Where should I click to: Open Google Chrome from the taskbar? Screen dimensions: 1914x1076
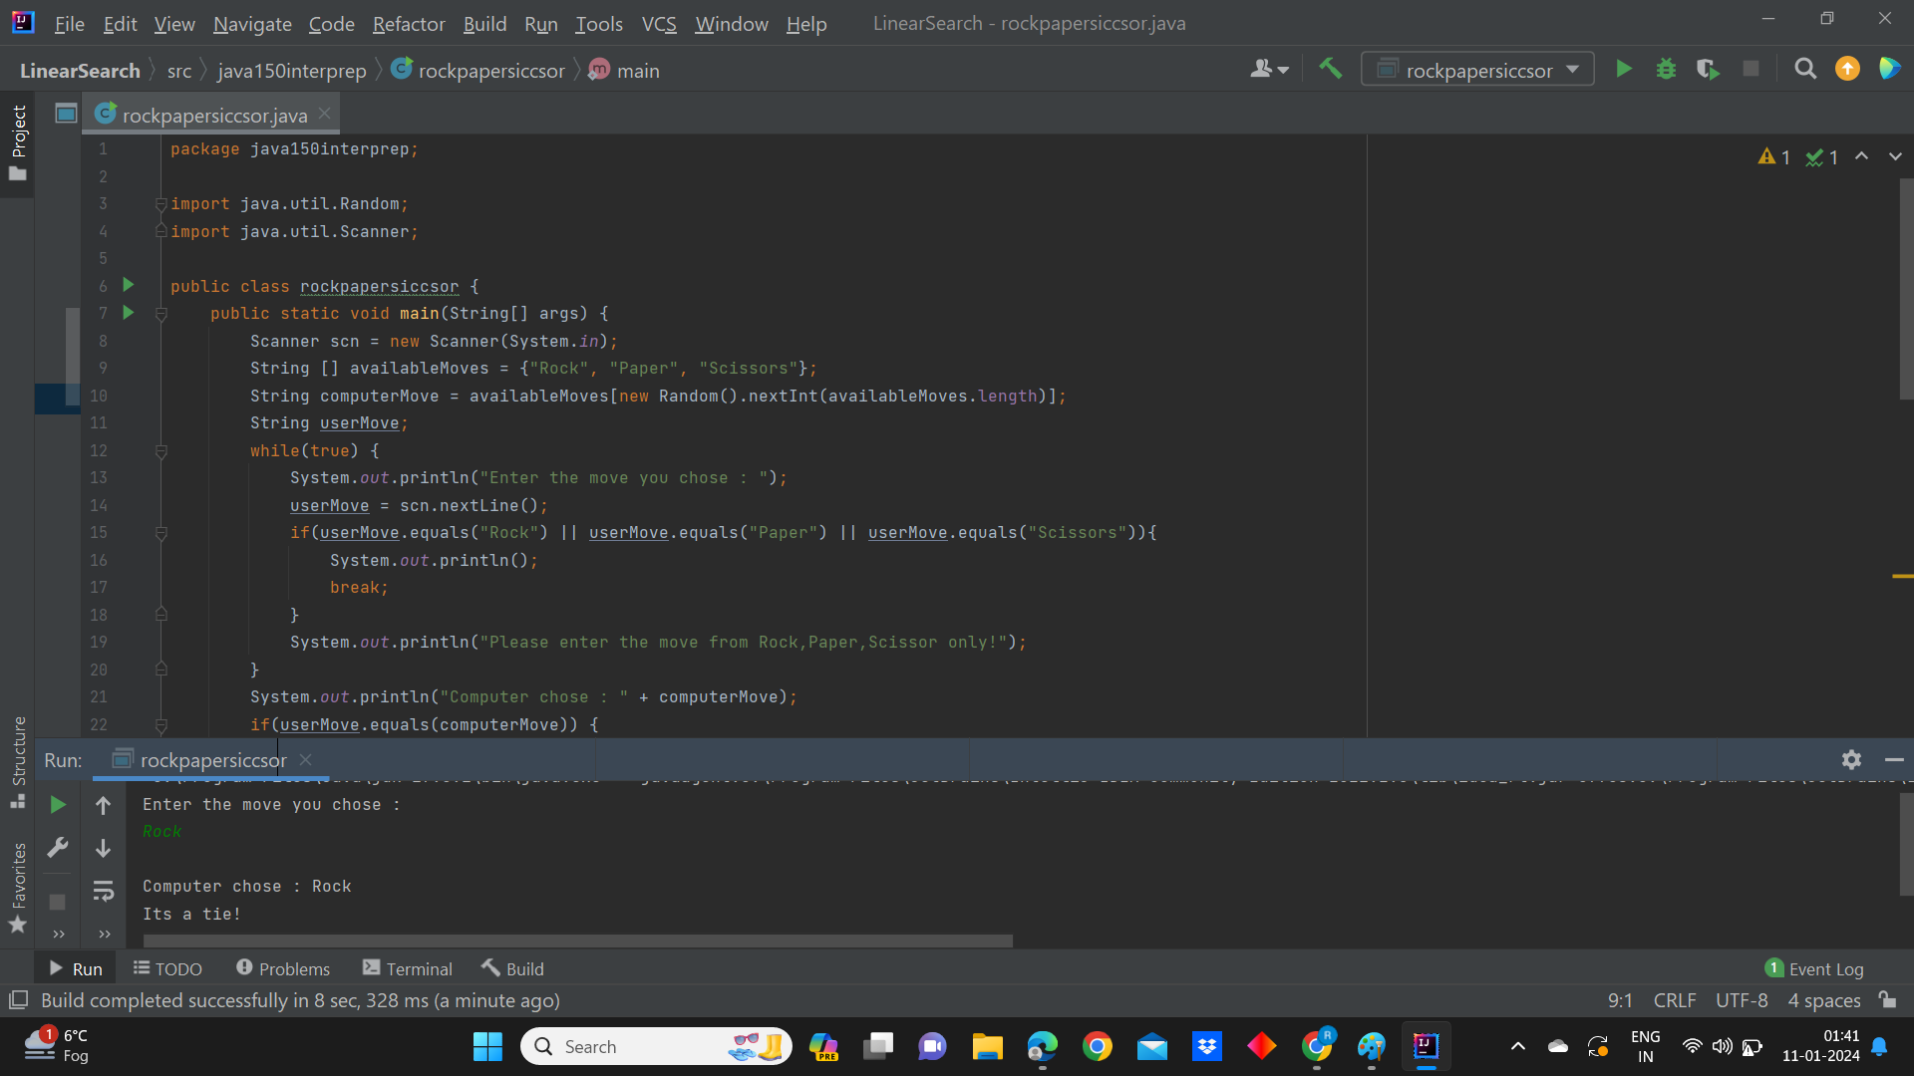click(1097, 1047)
